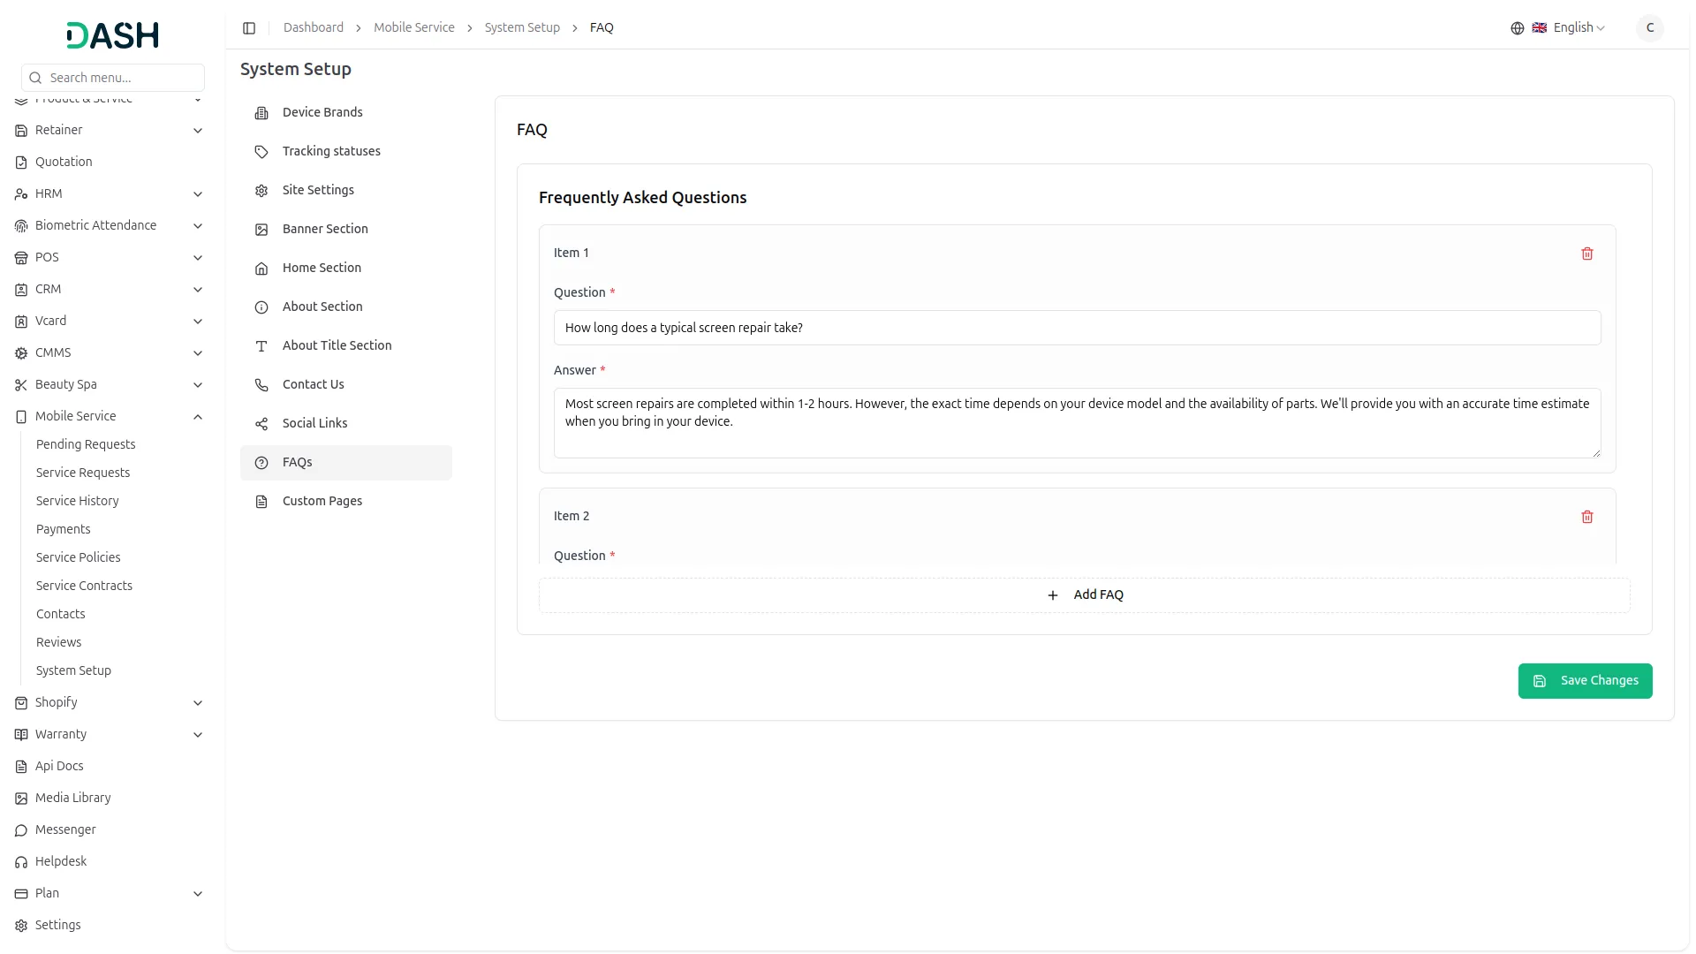1696x954 pixels.
Task: Open Social Links configuration
Action: click(314, 423)
